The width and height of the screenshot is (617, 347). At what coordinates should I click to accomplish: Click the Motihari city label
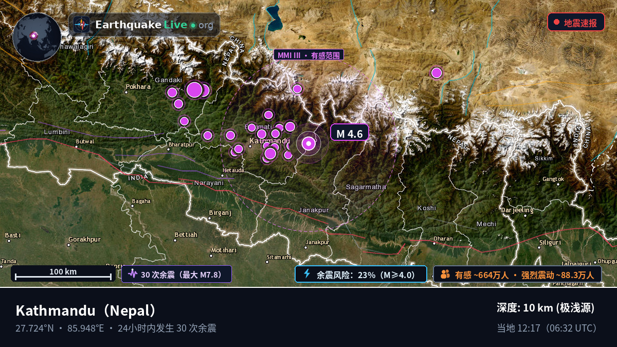(224, 250)
